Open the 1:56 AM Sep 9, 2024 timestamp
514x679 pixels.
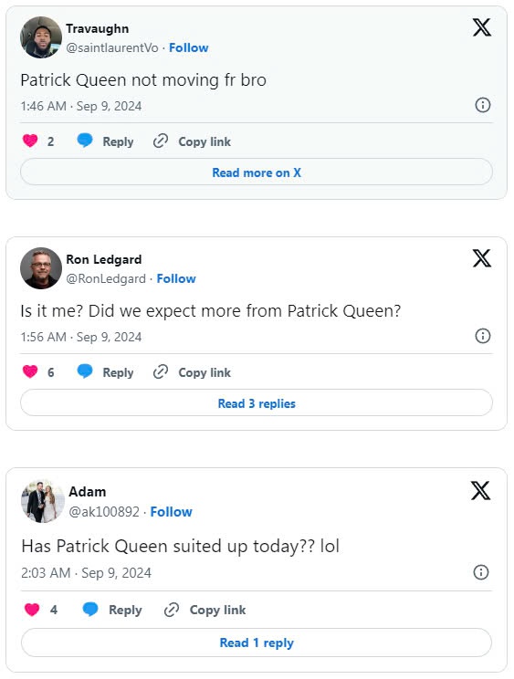click(81, 337)
